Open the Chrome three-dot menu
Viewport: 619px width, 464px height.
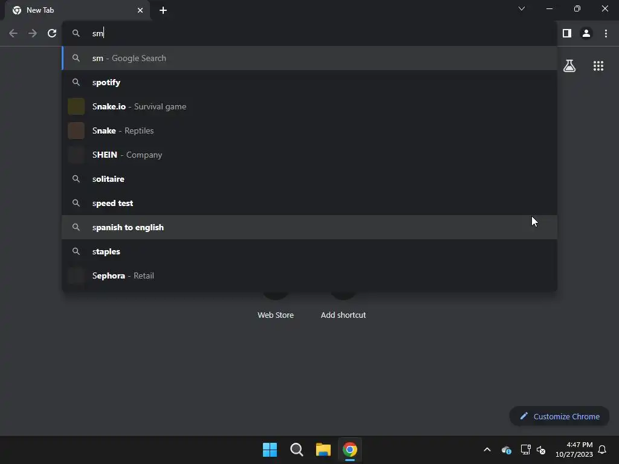tap(606, 34)
